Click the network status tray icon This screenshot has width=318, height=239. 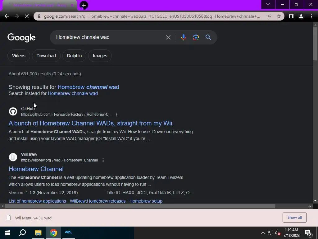[270, 233]
